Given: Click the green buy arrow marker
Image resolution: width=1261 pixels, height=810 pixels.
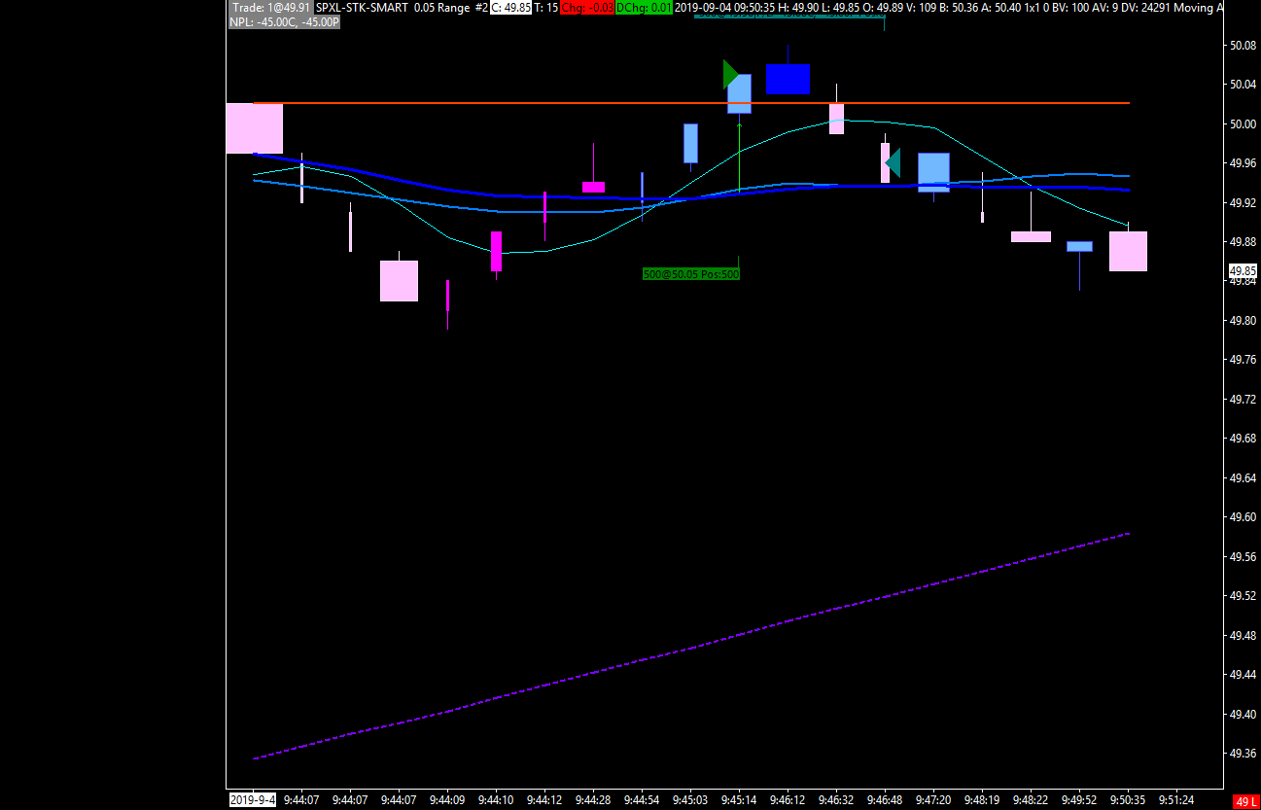Looking at the screenshot, I should [730, 74].
